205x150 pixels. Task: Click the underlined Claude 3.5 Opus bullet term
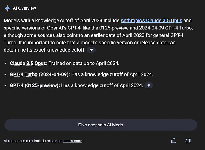coord(29,63)
